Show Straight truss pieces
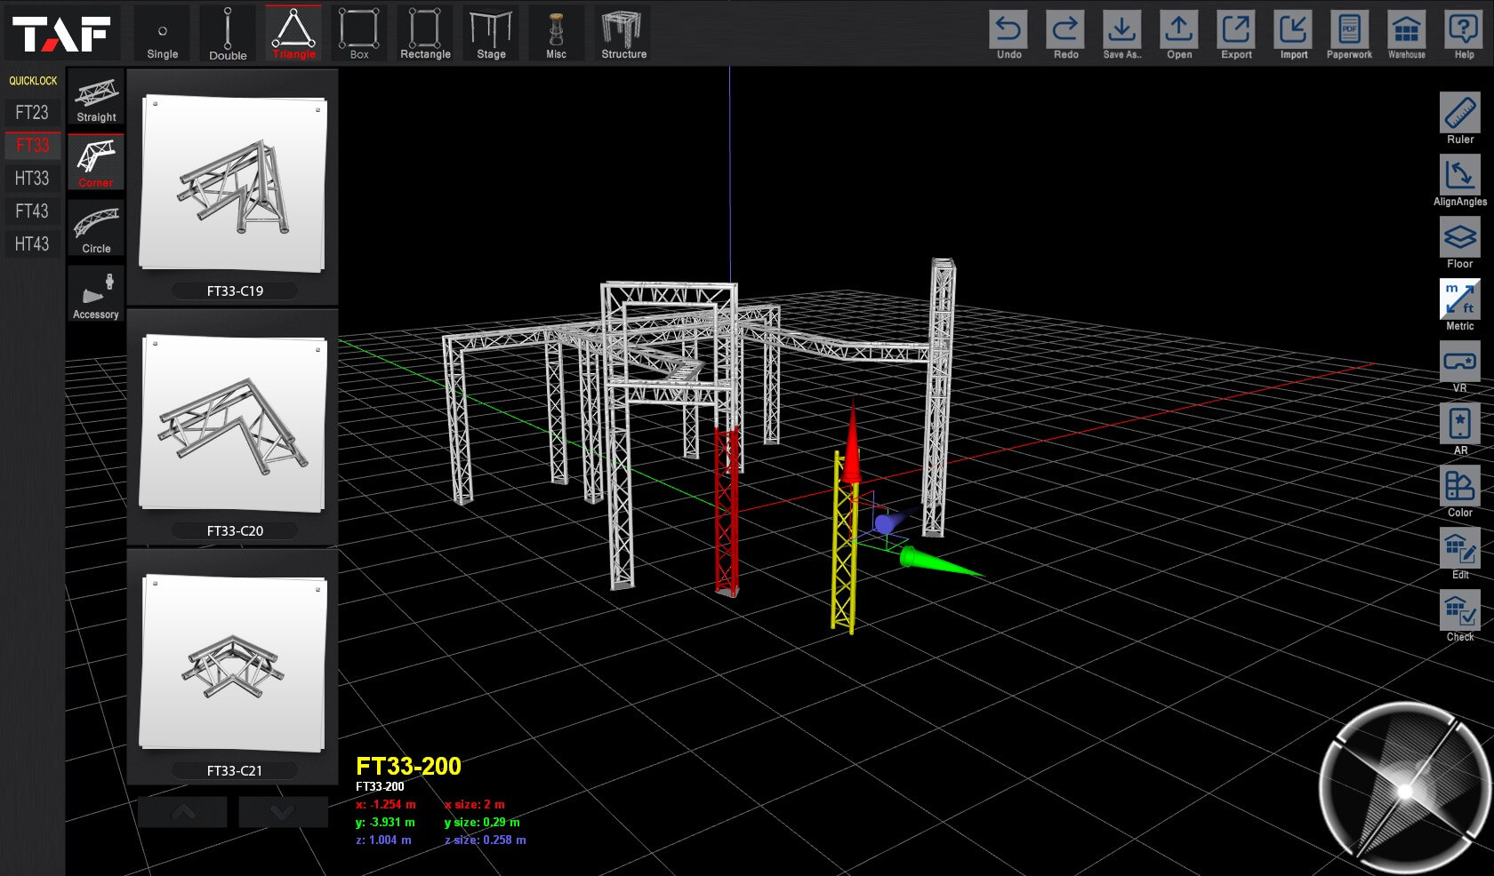The width and height of the screenshot is (1494, 876). (x=96, y=99)
